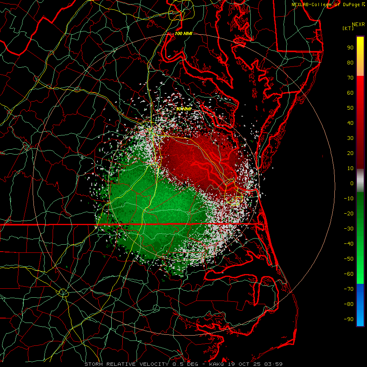Click the "-10" value on velocity scale

pos(349,199)
